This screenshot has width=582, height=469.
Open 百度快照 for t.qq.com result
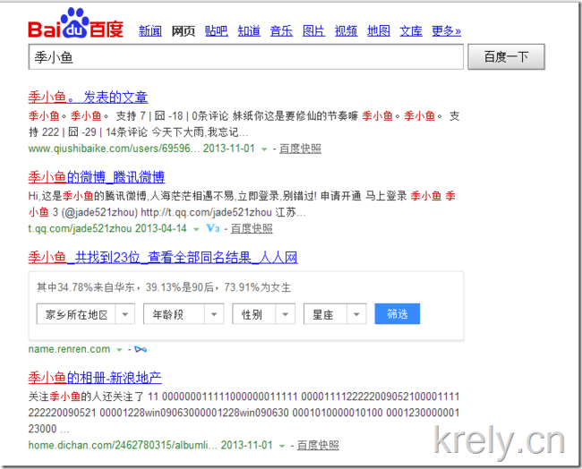pos(252,228)
